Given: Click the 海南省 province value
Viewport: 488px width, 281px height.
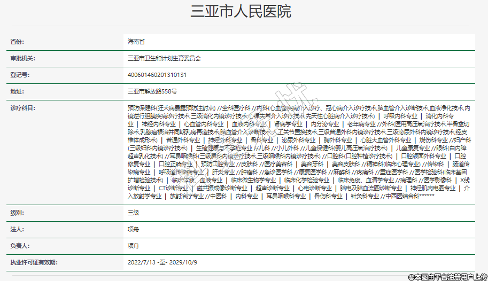Looking at the screenshot, I should coord(136,41).
